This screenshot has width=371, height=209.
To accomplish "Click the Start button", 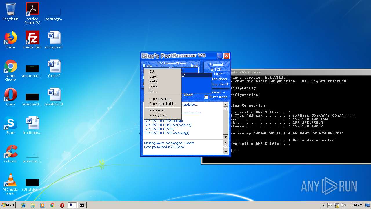I will 8,205.
